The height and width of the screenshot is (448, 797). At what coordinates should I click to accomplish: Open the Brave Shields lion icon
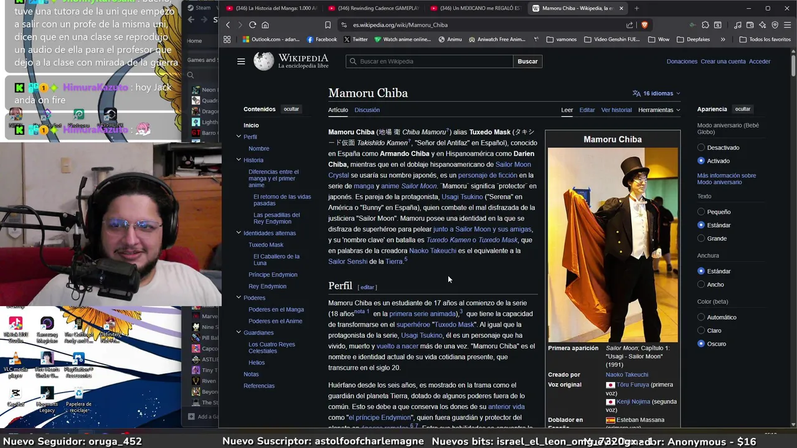(644, 25)
